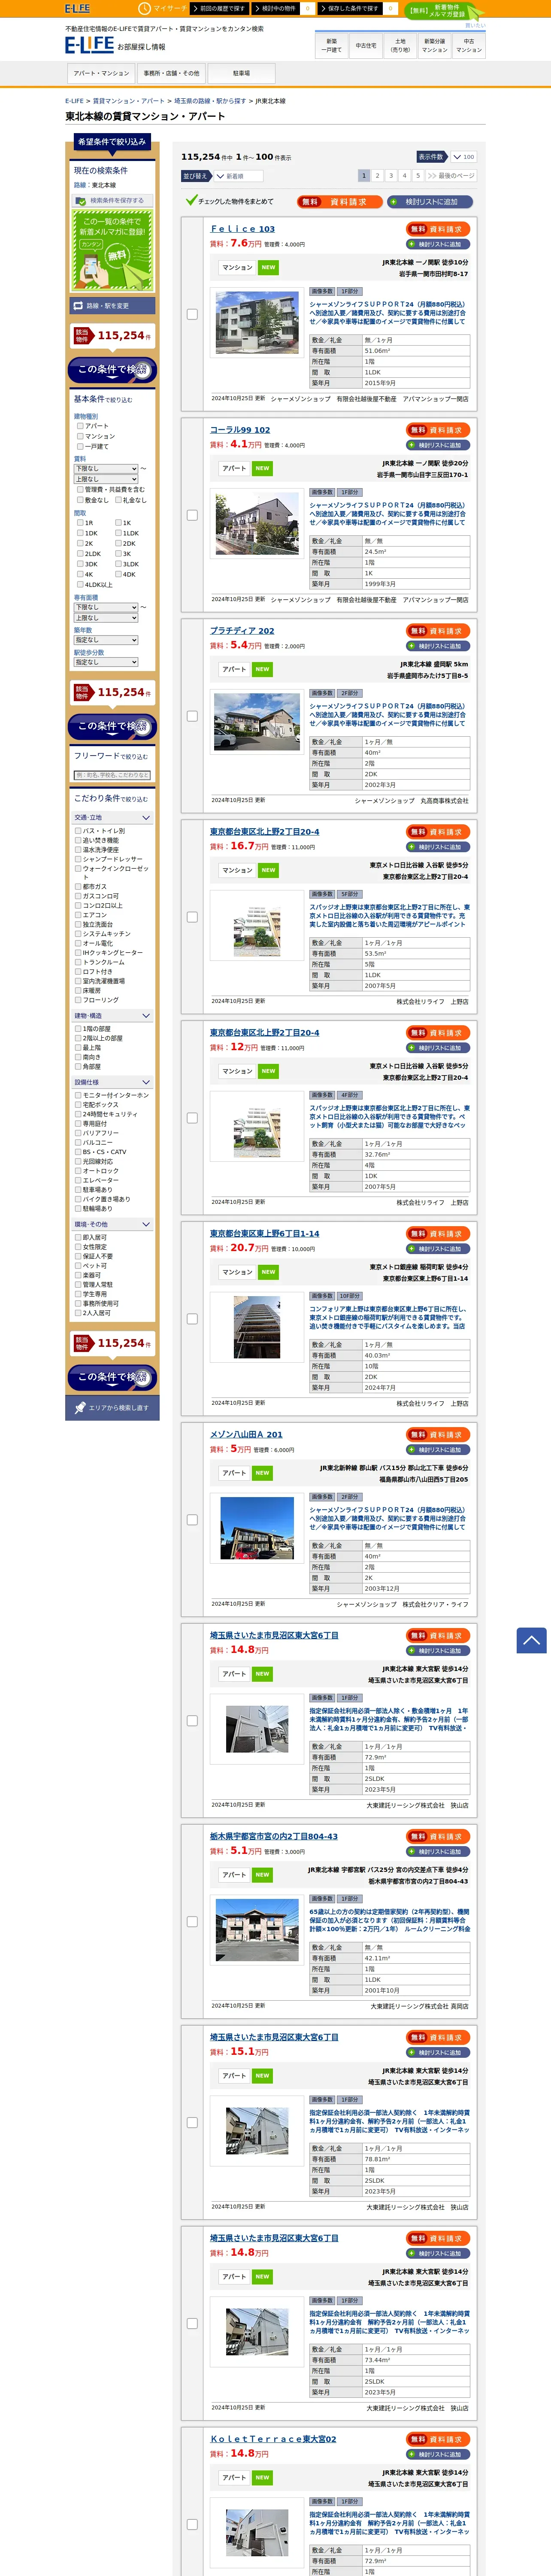Click 埼玉県の路線・駅から探す breadcrumb
Viewport: 551px width, 2576px height.
(210, 101)
